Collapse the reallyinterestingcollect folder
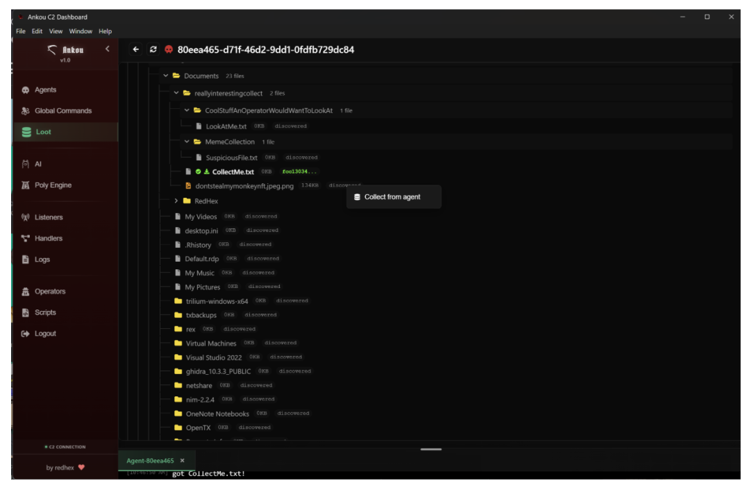The width and height of the screenshot is (750, 490). [x=176, y=93]
